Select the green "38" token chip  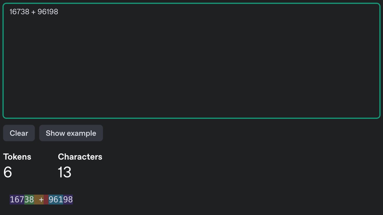pos(29,199)
